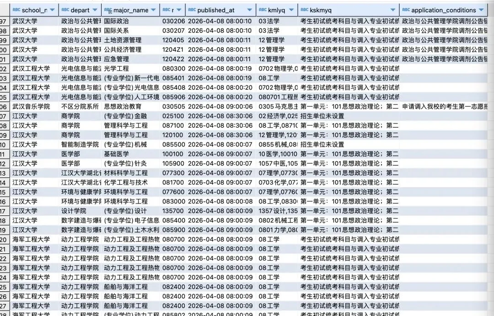Open the filter arrow on depart column
The width and height of the screenshot is (494, 316).
pyautogui.click(x=95, y=10)
